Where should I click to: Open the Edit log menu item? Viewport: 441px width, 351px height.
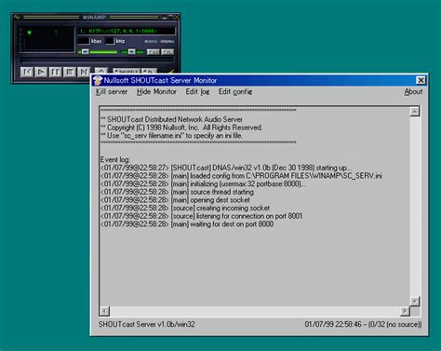point(197,92)
